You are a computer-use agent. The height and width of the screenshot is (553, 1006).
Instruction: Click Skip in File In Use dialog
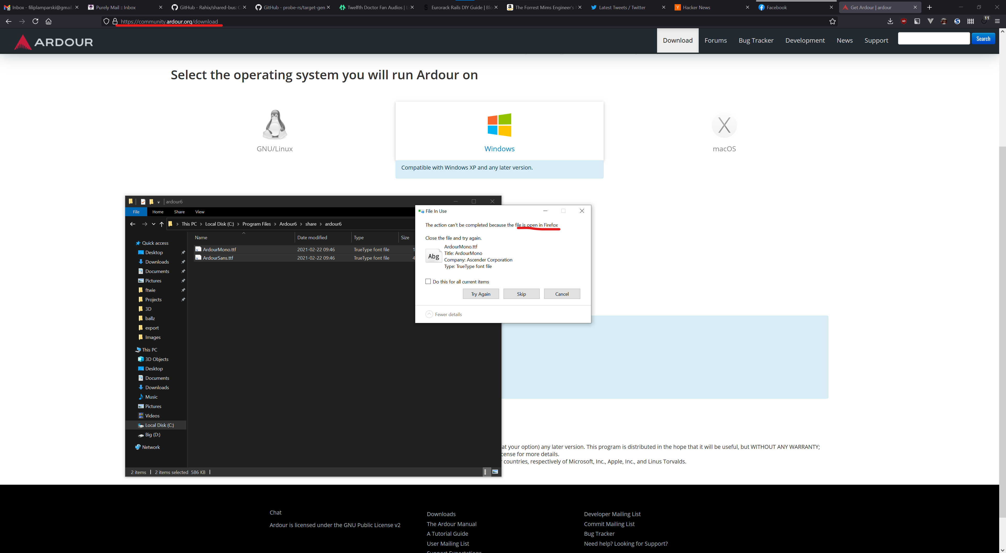521,294
